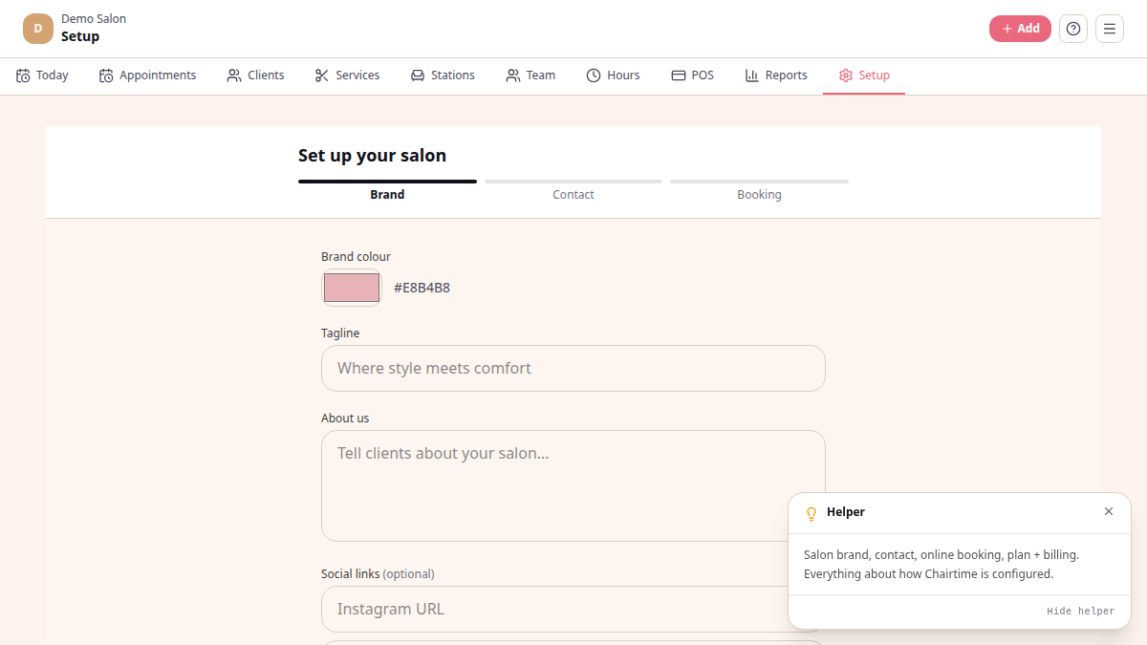Click the POS card icon
The height and width of the screenshot is (645, 1147).
pos(679,75)
